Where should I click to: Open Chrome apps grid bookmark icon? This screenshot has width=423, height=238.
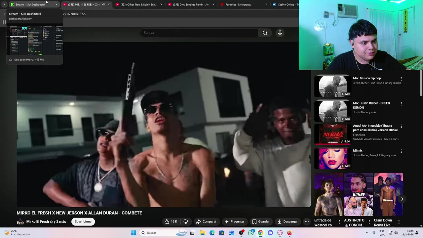coord(4,22)
